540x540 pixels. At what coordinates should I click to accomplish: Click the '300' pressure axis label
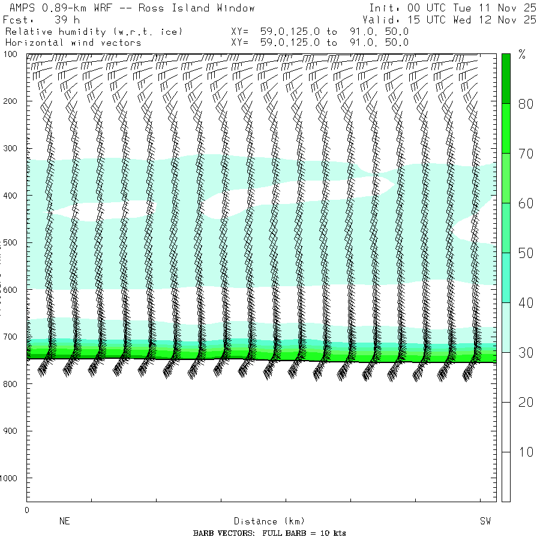click(x=10, y=148)
